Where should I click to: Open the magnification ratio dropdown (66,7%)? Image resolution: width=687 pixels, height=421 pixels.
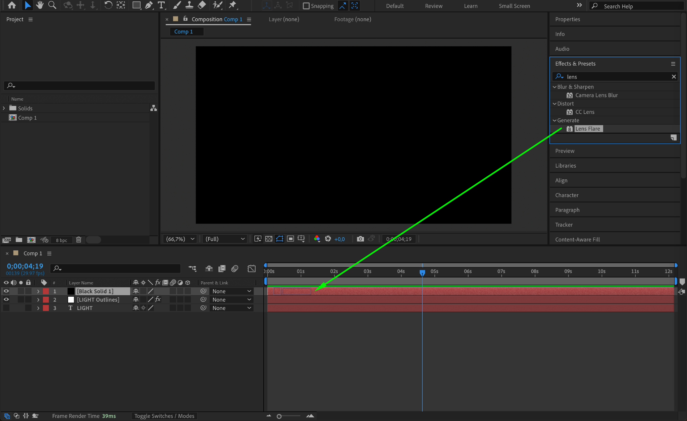tap(180, 239)
